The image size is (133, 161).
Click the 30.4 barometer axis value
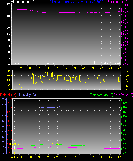pyautogui.click(x=125, y=5)
